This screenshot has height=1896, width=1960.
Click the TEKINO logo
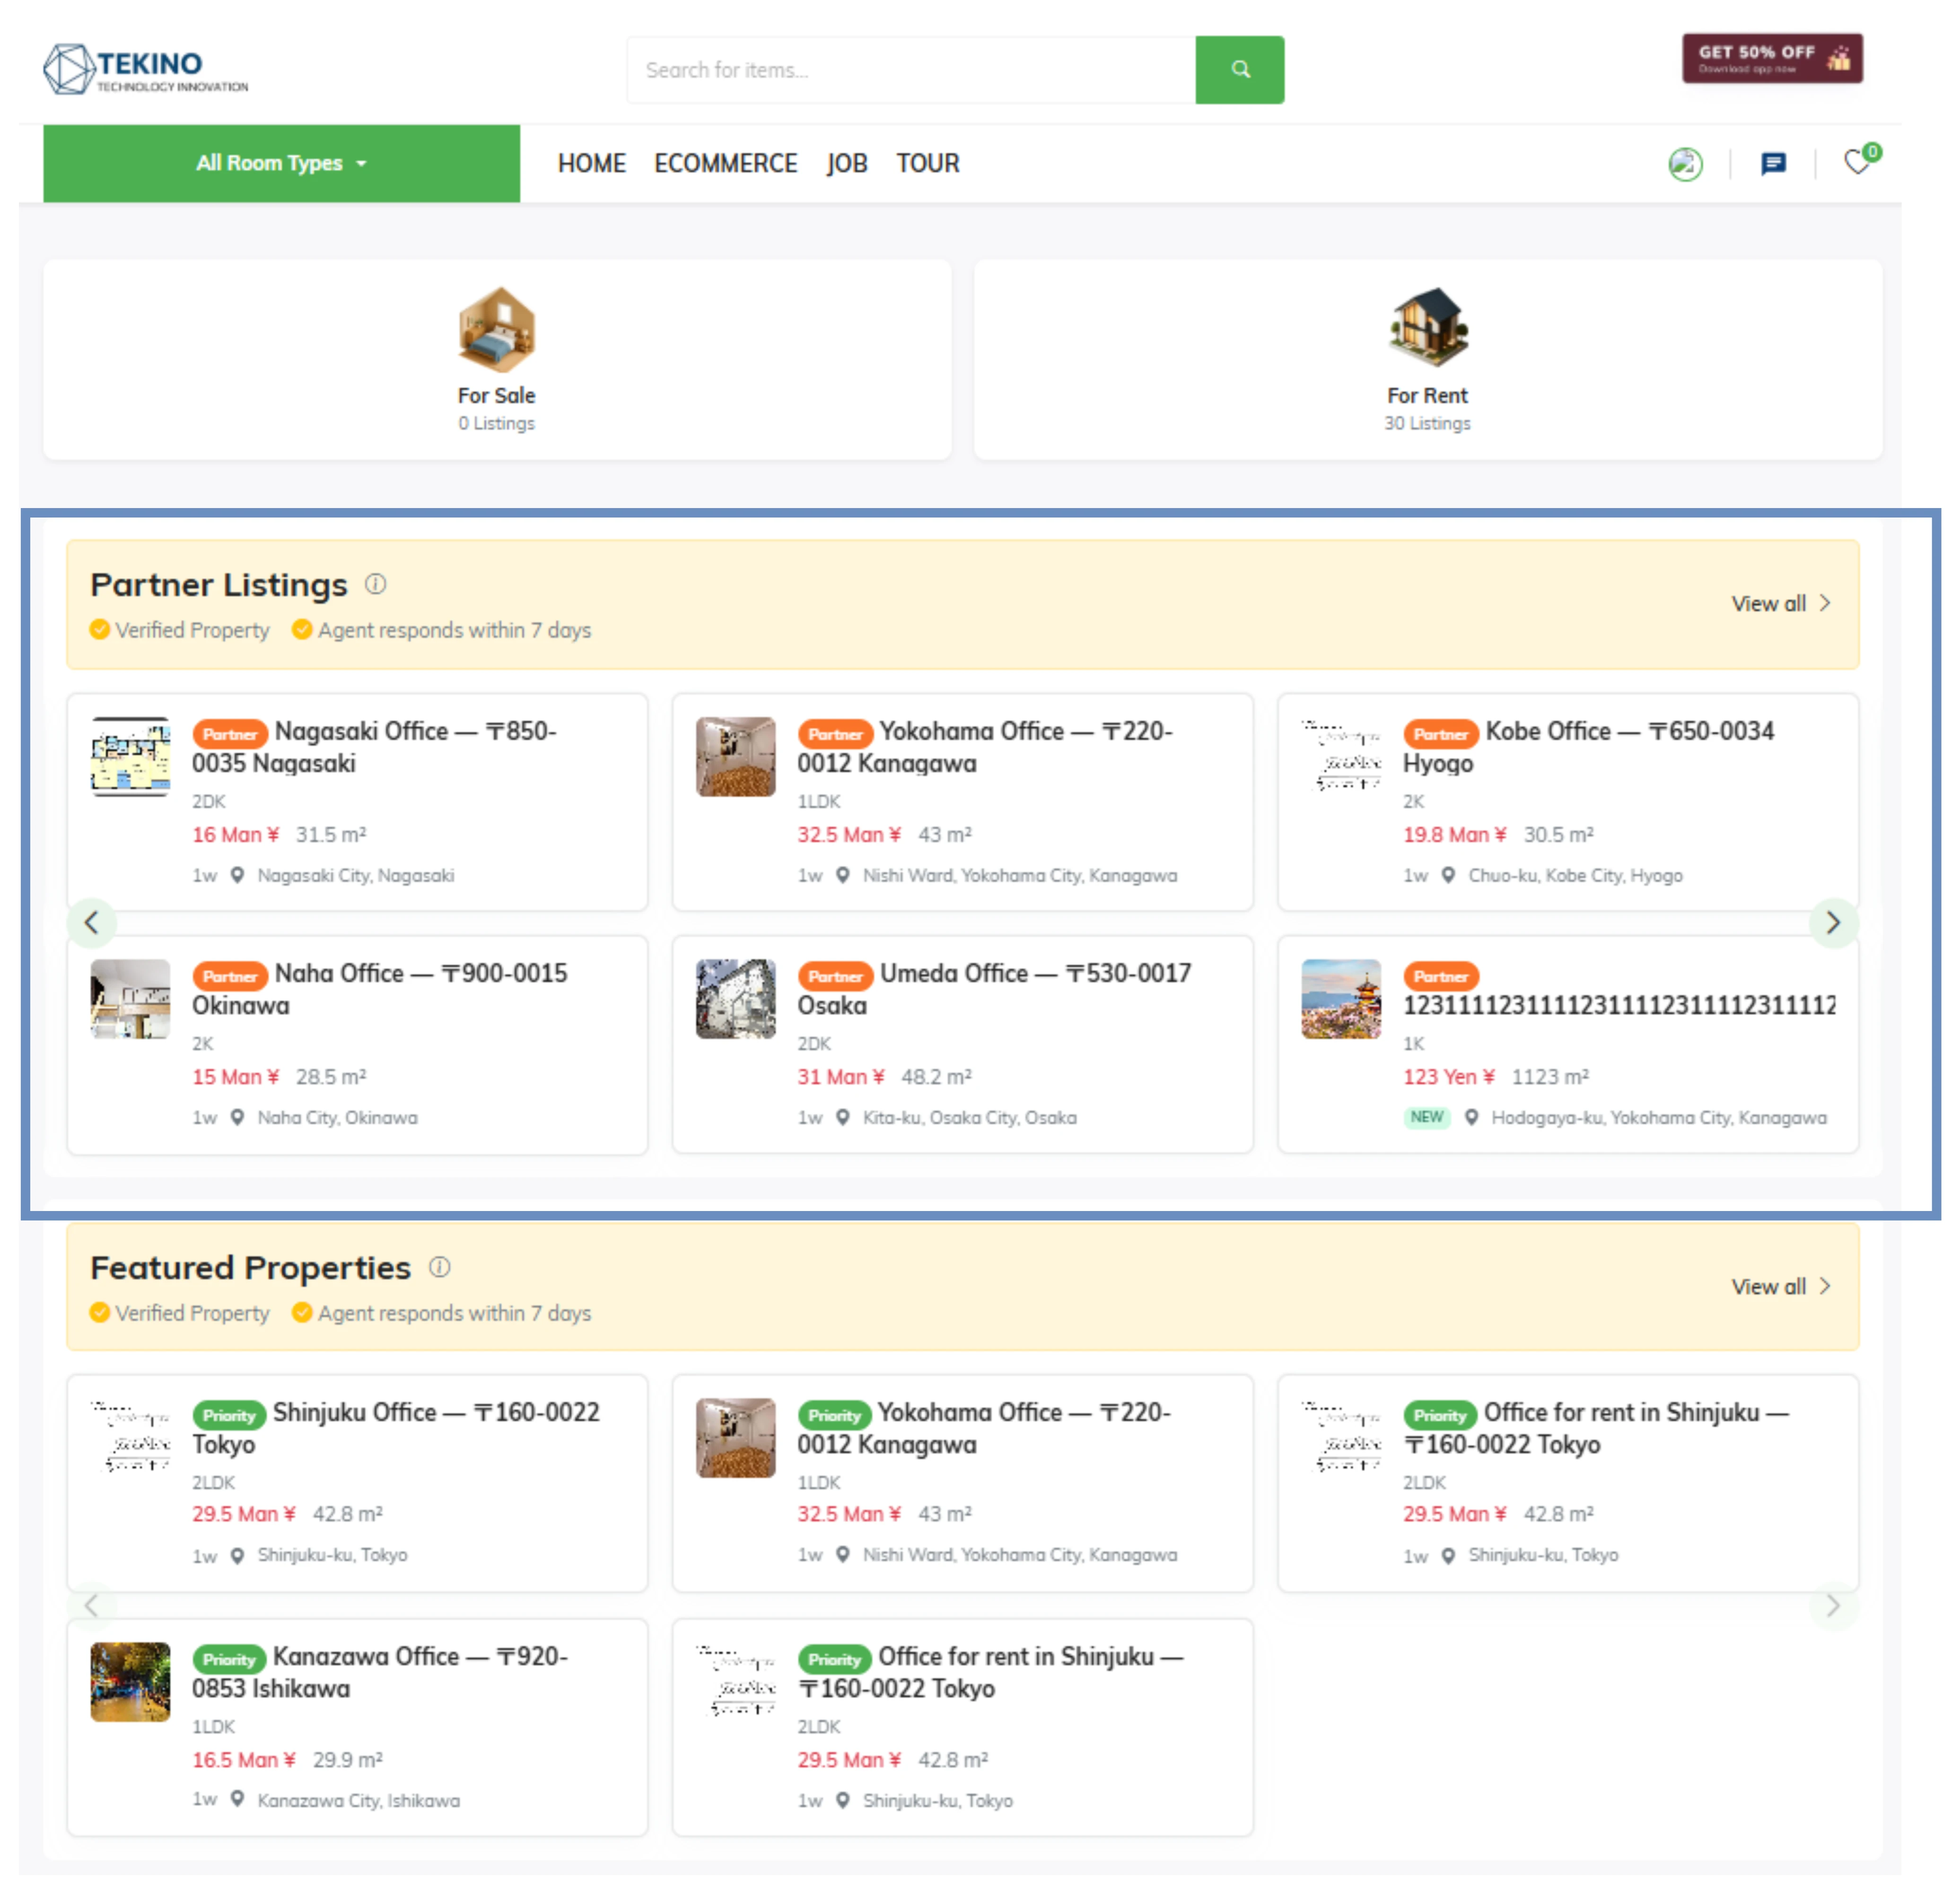pos(146,69)
